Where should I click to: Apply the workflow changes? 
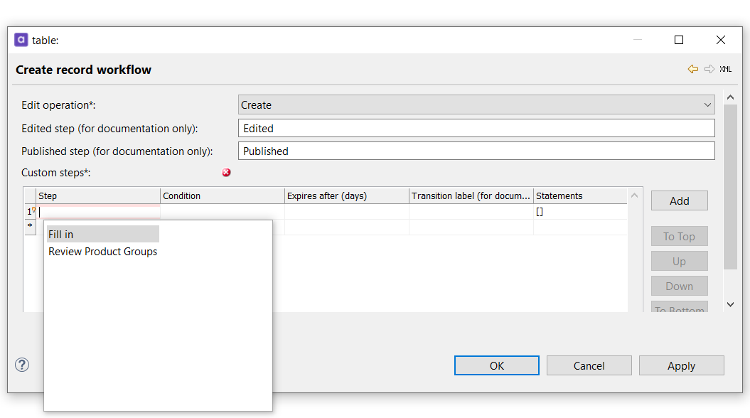pyautogui.click(x=681, y=365)
